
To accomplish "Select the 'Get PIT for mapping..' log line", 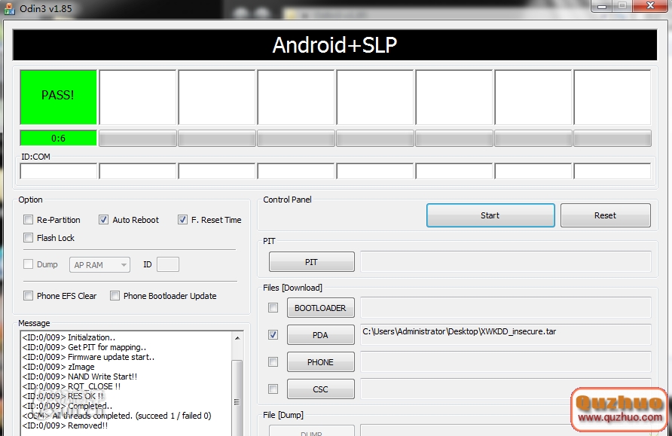I will (84, 347).
